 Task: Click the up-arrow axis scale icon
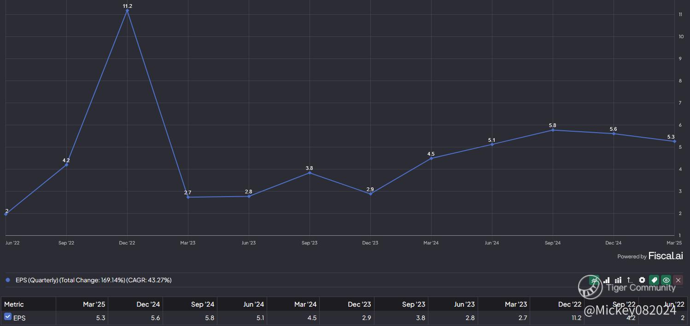[x=630, y=280]
